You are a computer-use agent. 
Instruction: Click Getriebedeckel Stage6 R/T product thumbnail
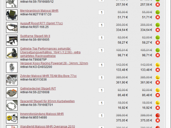point(12,93)
